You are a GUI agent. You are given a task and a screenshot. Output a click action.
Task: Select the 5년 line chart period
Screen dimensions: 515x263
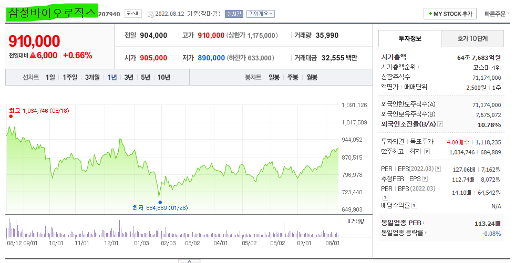(146, 77)
